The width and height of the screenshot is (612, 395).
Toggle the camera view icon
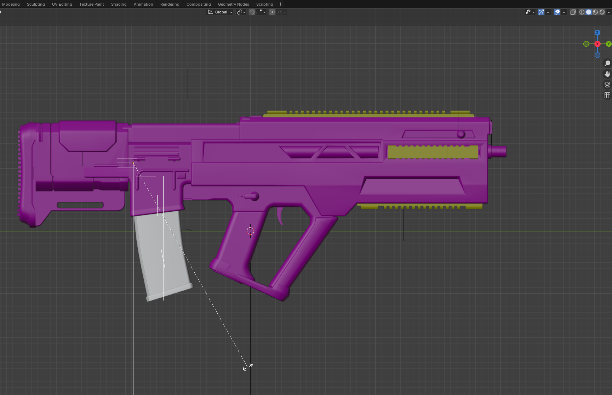607,85
